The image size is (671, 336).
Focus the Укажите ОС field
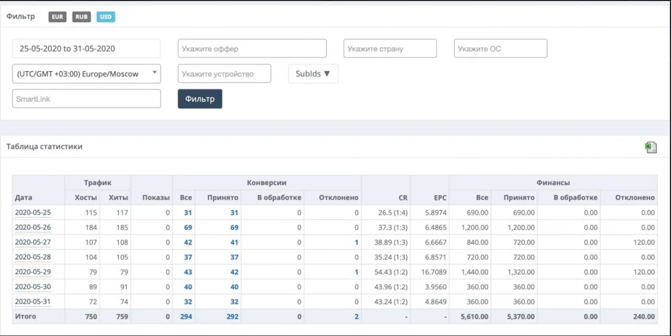500,49
